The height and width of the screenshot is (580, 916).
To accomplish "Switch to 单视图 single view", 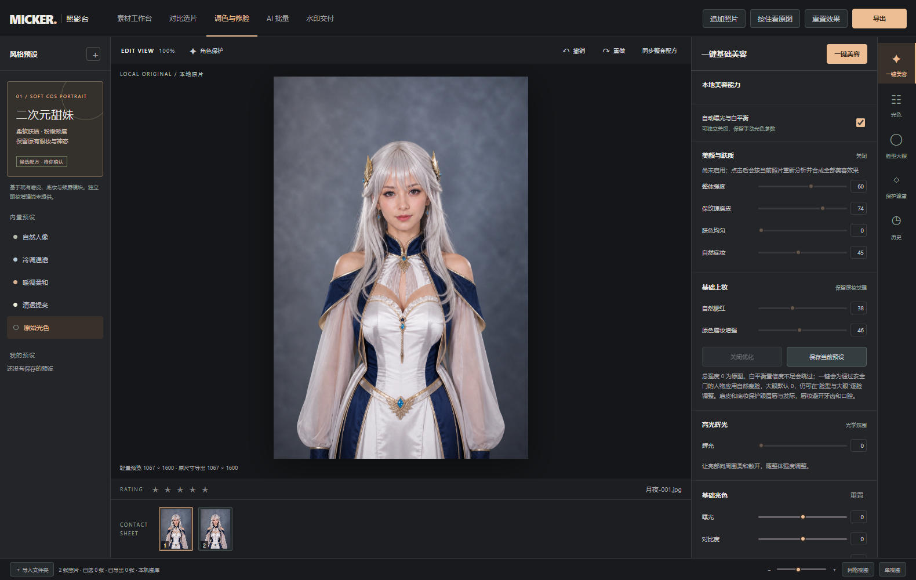I will pos(893,570).
